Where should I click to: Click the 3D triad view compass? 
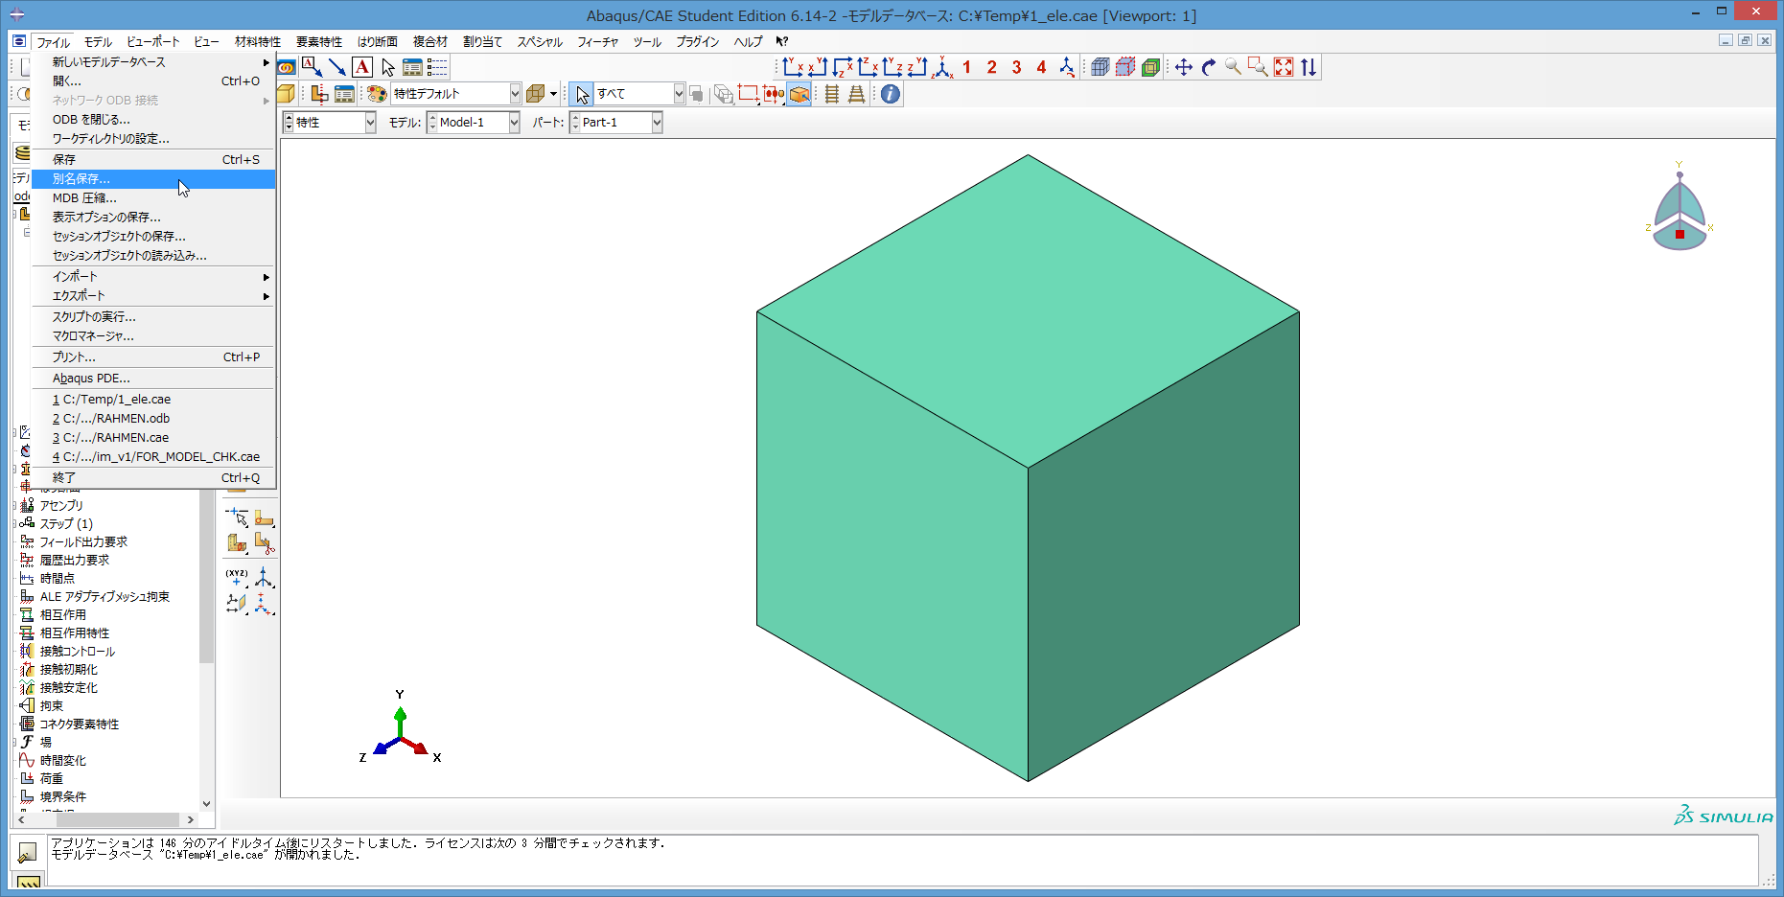click(x=1680, y=208)
